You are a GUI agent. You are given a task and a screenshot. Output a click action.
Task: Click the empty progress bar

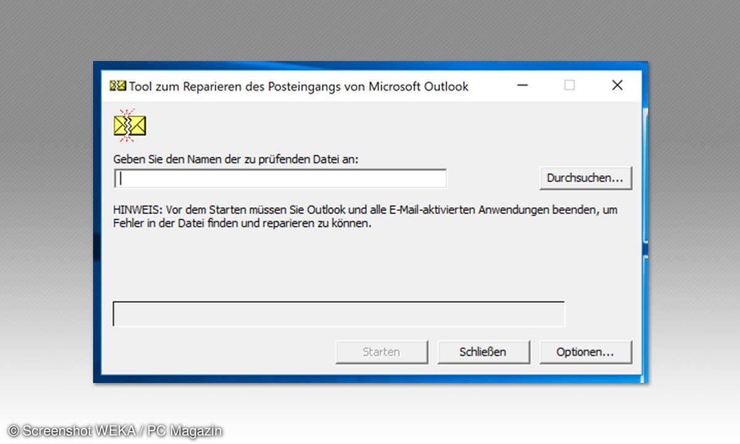tap(339, 314)
